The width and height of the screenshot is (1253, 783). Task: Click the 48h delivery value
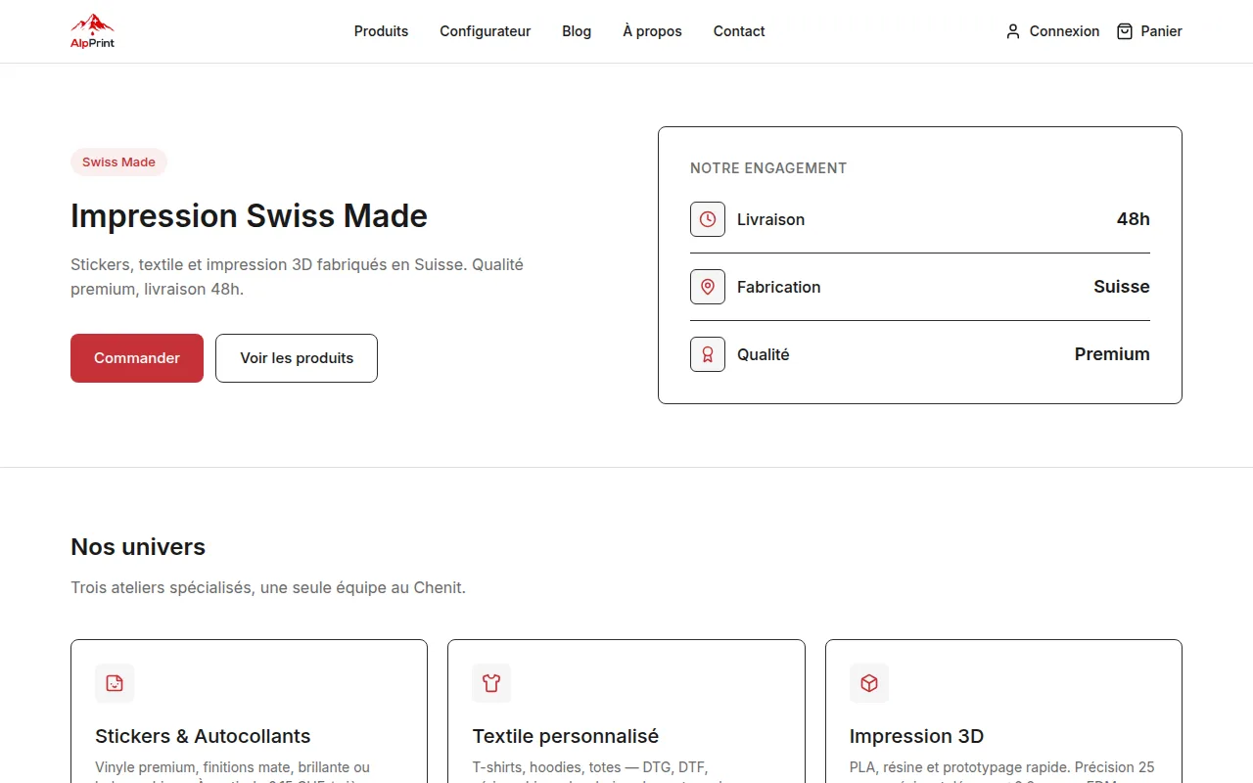(1134, 219)
